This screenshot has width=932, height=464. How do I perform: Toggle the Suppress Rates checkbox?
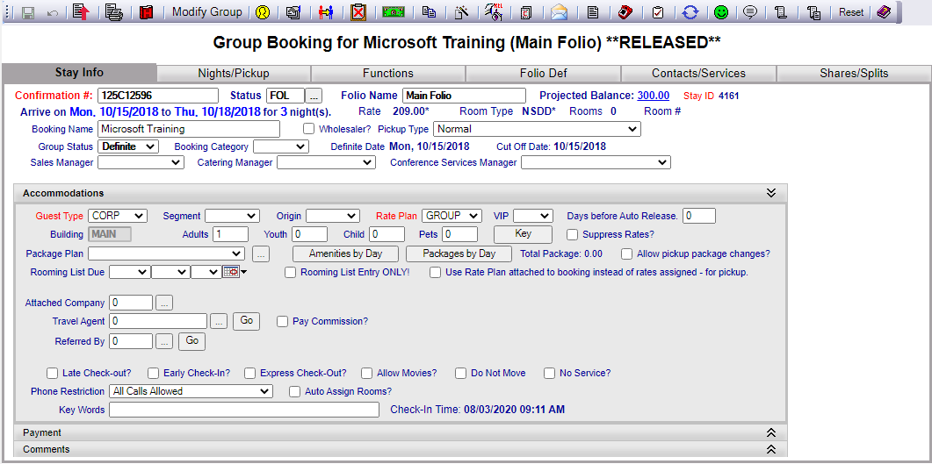pos(573,234)
